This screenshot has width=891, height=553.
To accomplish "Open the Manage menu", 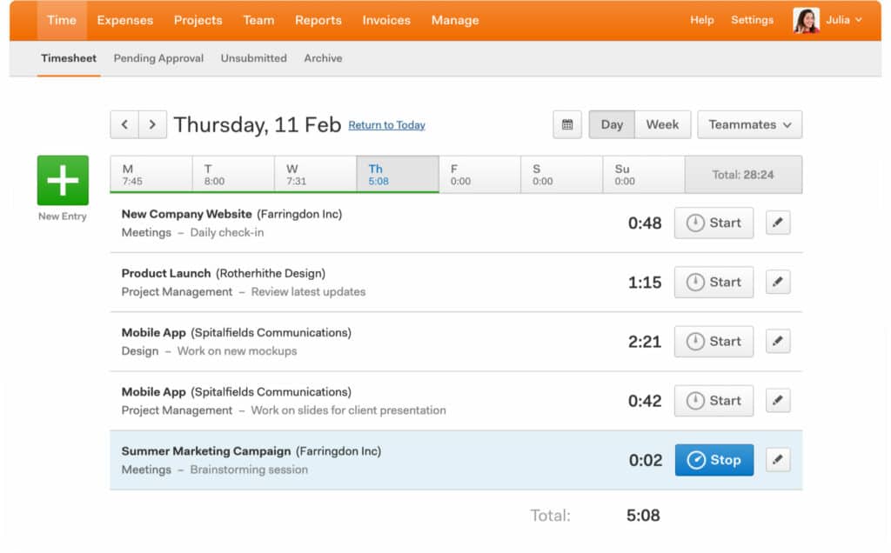I will click(x=455, y=20).
